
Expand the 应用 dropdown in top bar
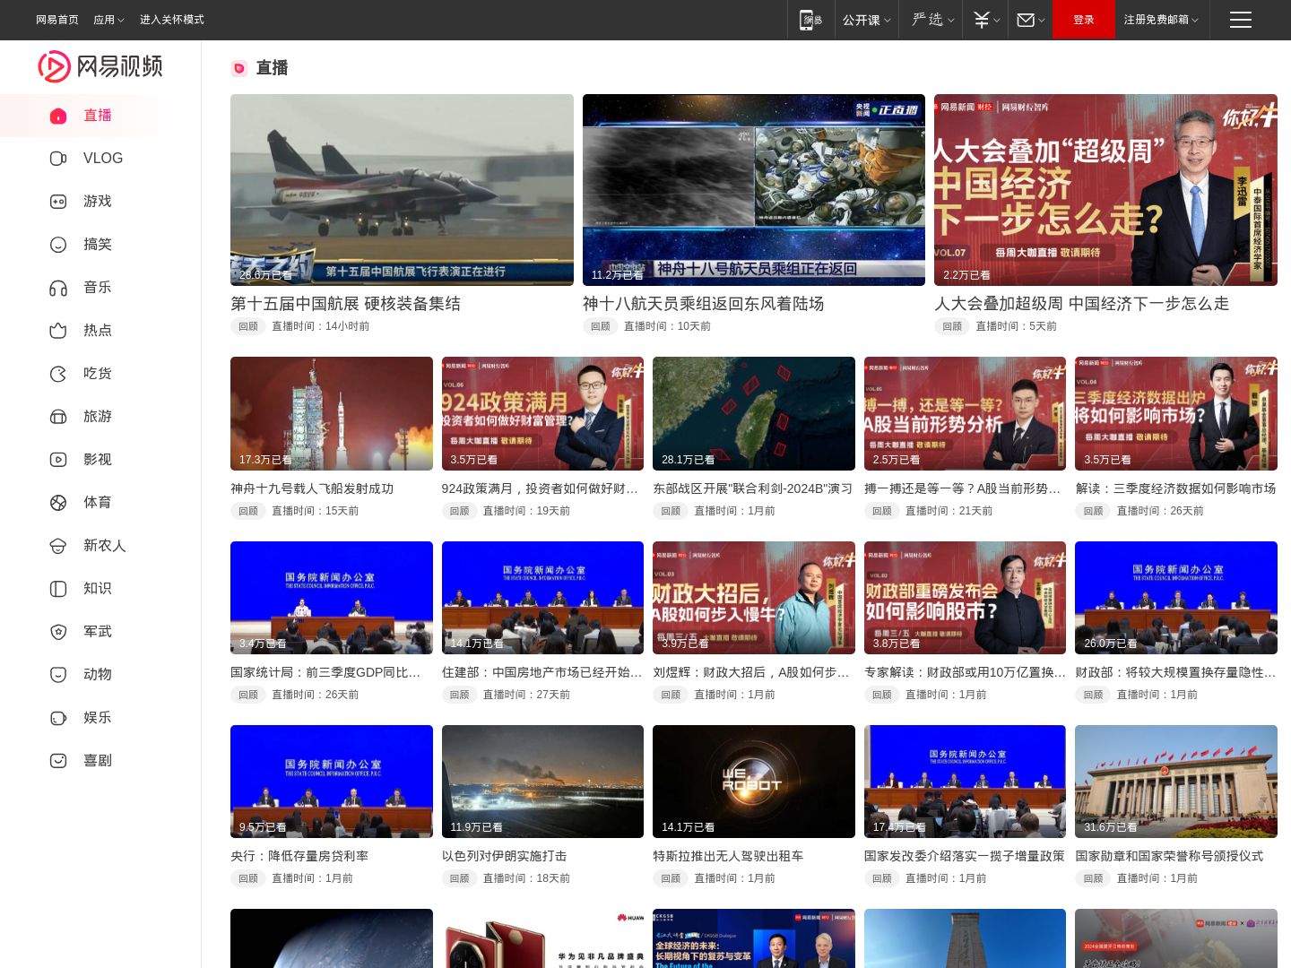[108, 20]
